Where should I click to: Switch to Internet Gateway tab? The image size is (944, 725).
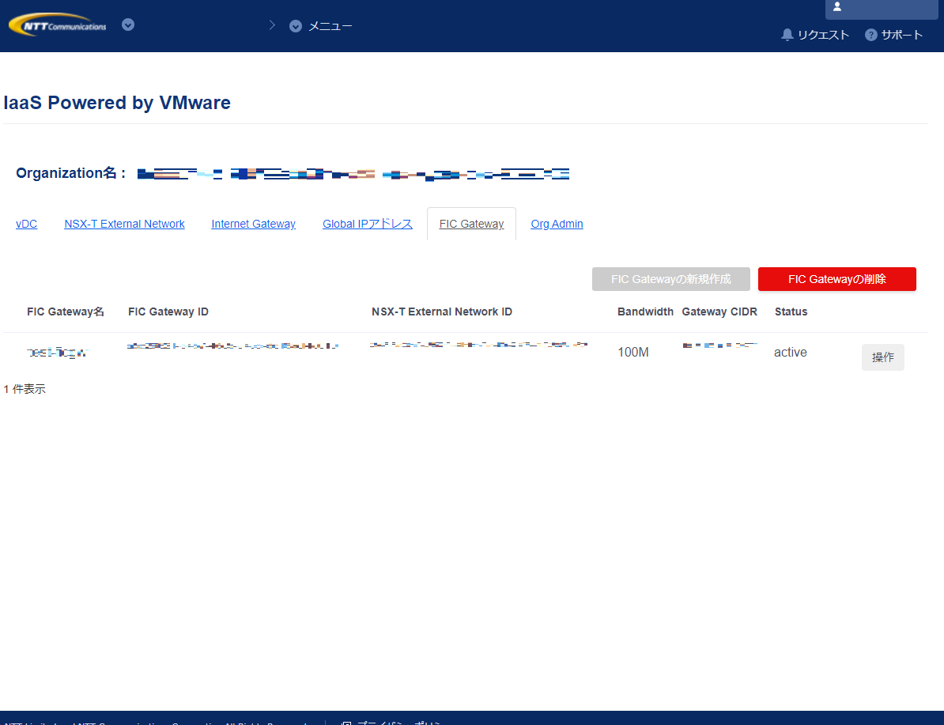[254, 224]
